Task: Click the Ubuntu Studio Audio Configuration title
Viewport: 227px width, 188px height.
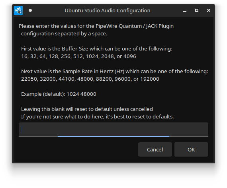Action: (x=108, y=11)
